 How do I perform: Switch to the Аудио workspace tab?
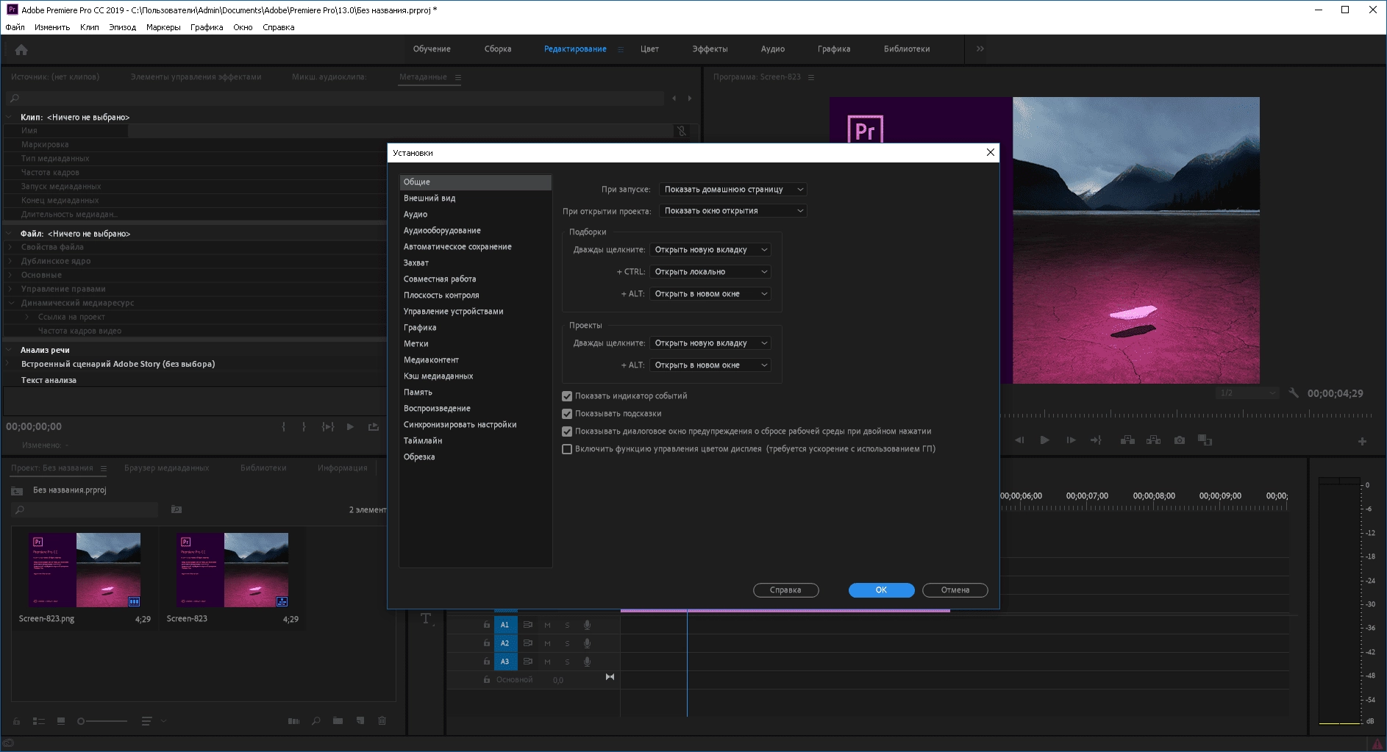click(x=772, y=49)
